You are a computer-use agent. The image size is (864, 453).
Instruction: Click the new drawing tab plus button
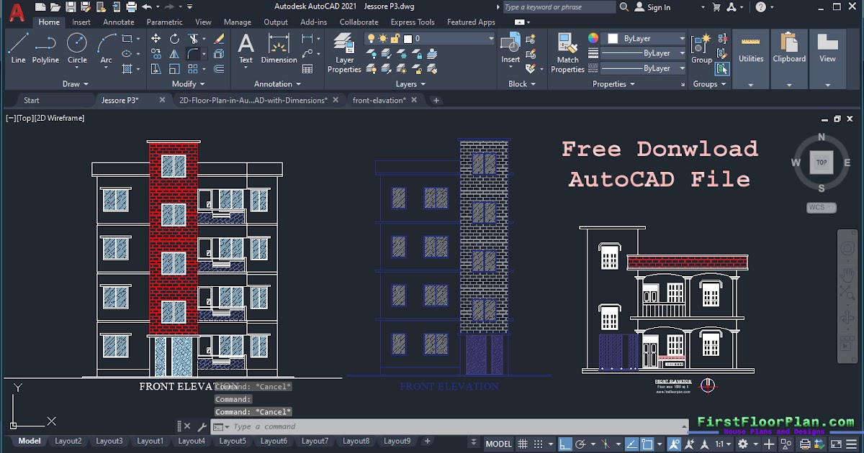pos(436,101)
